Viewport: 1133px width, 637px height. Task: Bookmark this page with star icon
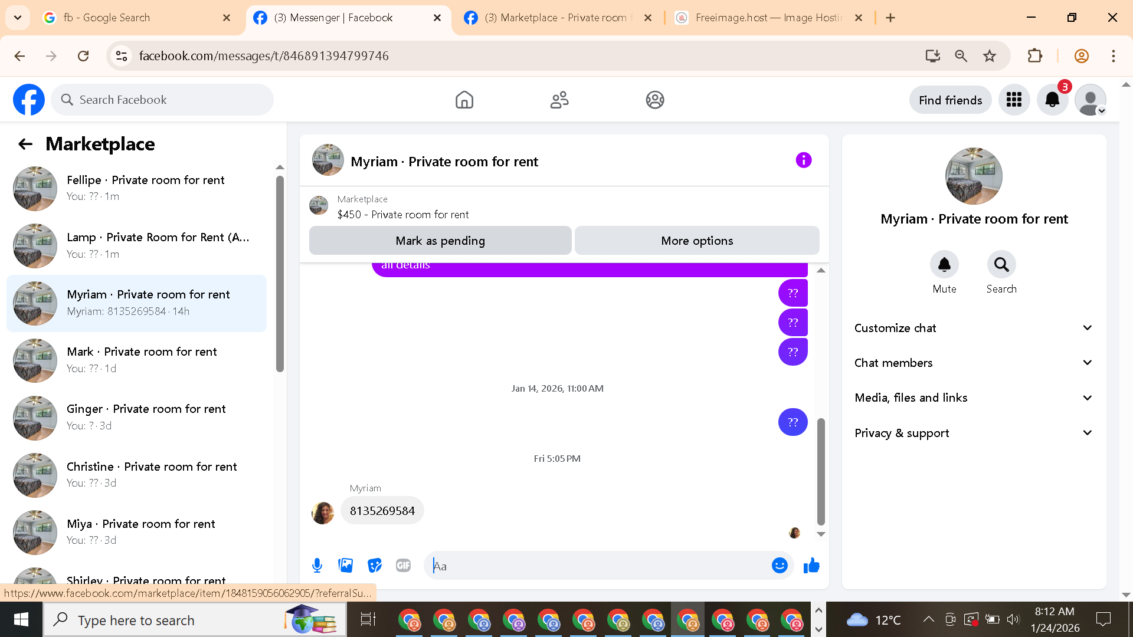990,56
